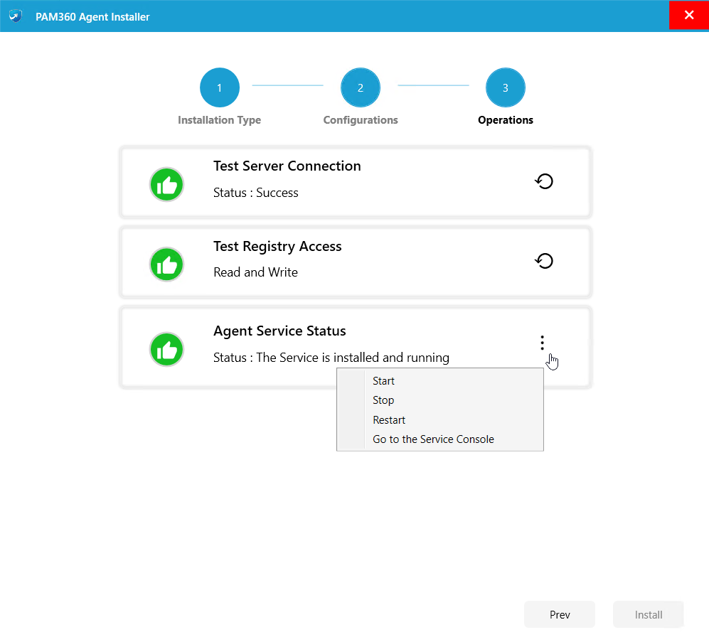Screen dimensions: 709x642
Task: Click the Agent Service Status heading
Action: 279,331
